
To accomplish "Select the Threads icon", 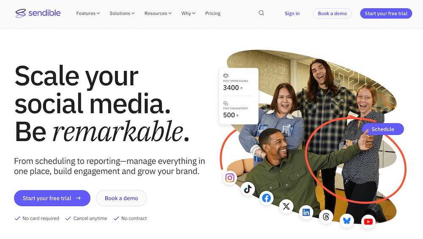I will tap(326, 217).
